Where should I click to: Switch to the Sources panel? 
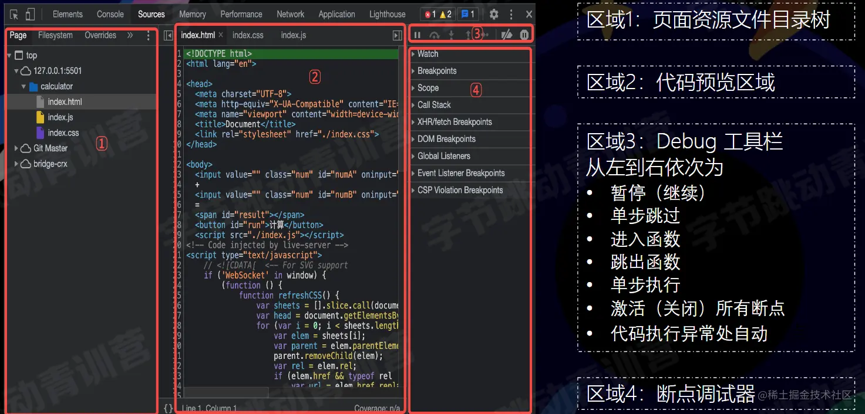coord(152,14)
